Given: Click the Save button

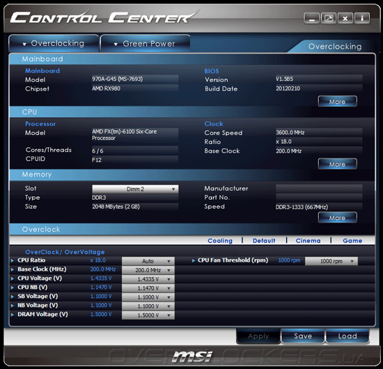Looking at the screenshot, I should coord(303,336).
